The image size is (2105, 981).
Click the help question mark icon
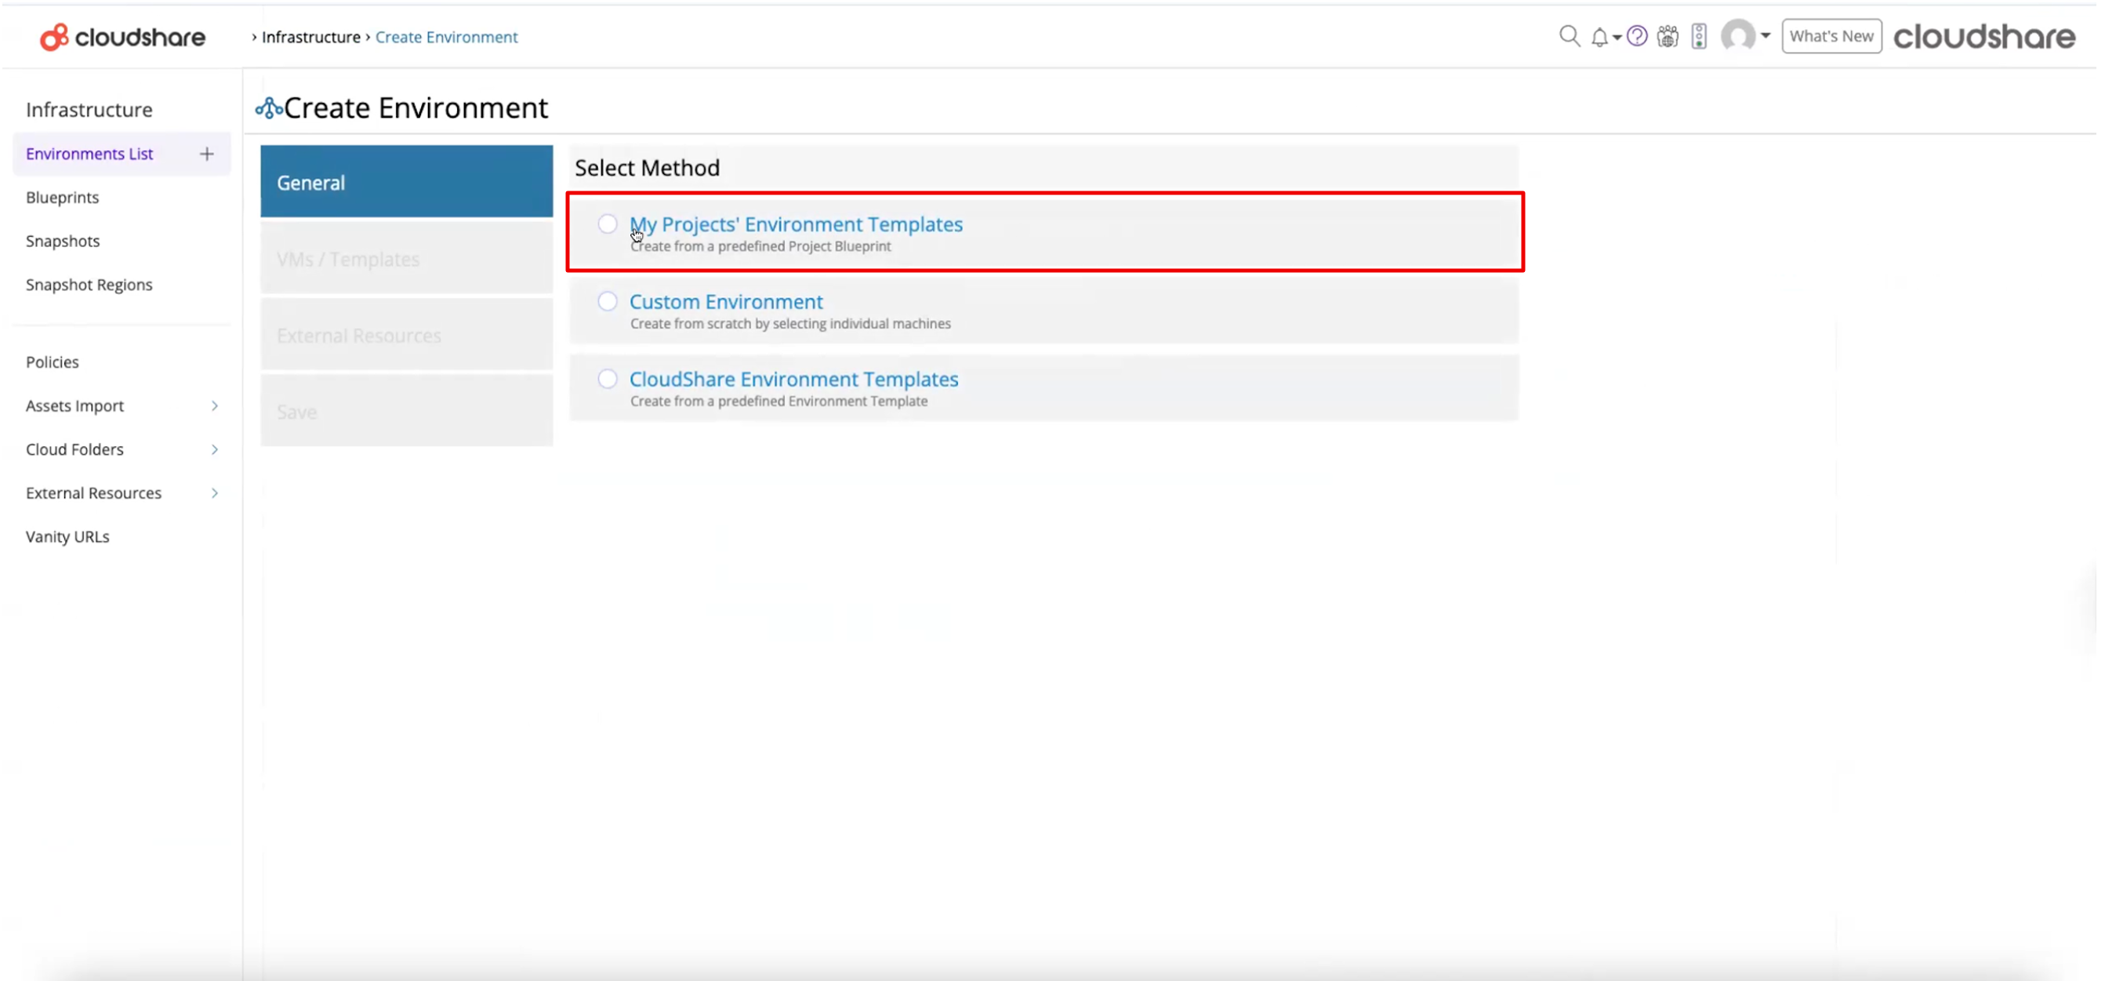point(1637,36)
